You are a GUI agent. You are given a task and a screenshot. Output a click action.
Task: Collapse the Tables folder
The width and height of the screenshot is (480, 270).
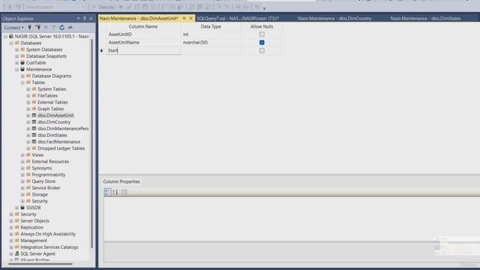click(x=22, y=82)
